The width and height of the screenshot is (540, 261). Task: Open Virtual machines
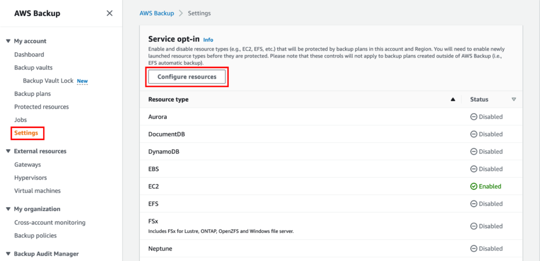pos(37,190)
